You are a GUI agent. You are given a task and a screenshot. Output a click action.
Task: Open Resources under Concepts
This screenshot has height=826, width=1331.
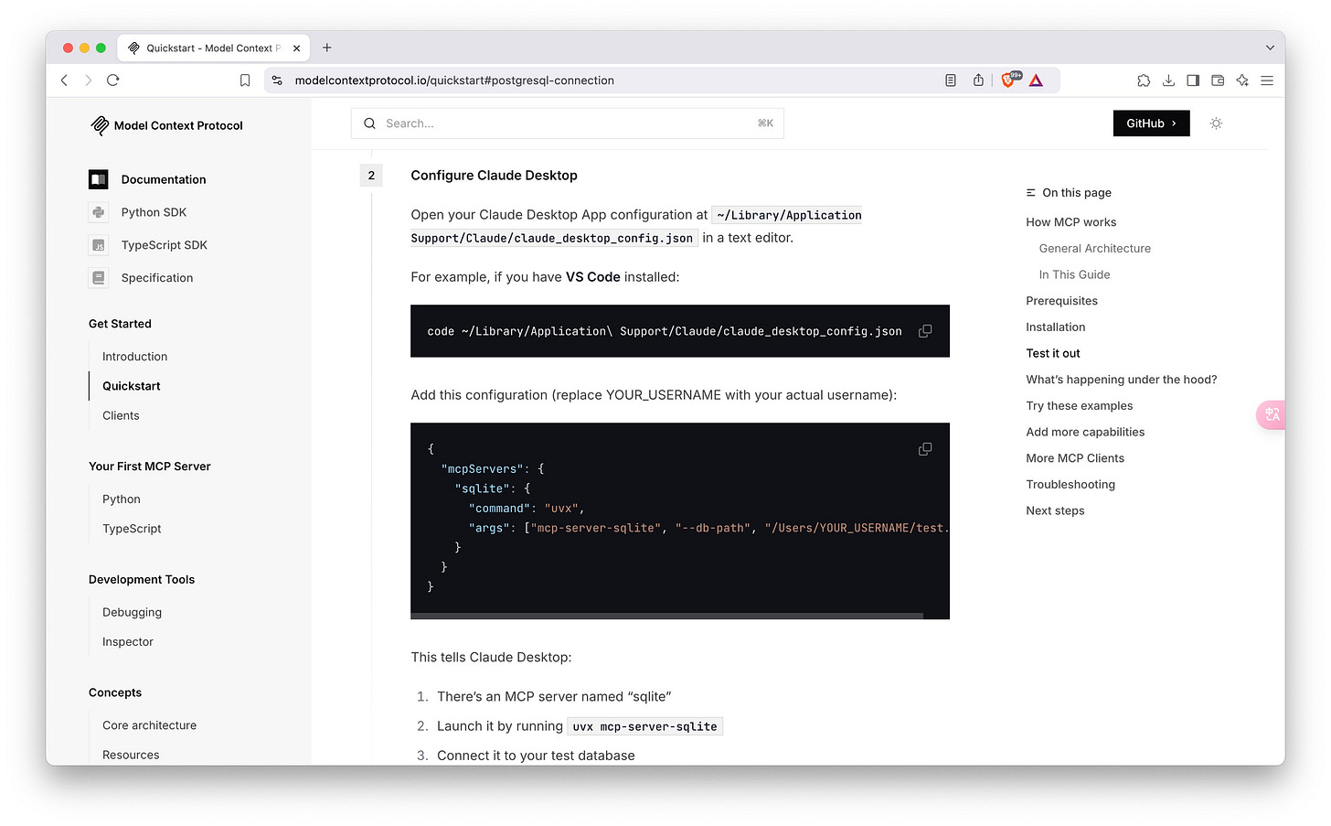(x=131, y=755)
